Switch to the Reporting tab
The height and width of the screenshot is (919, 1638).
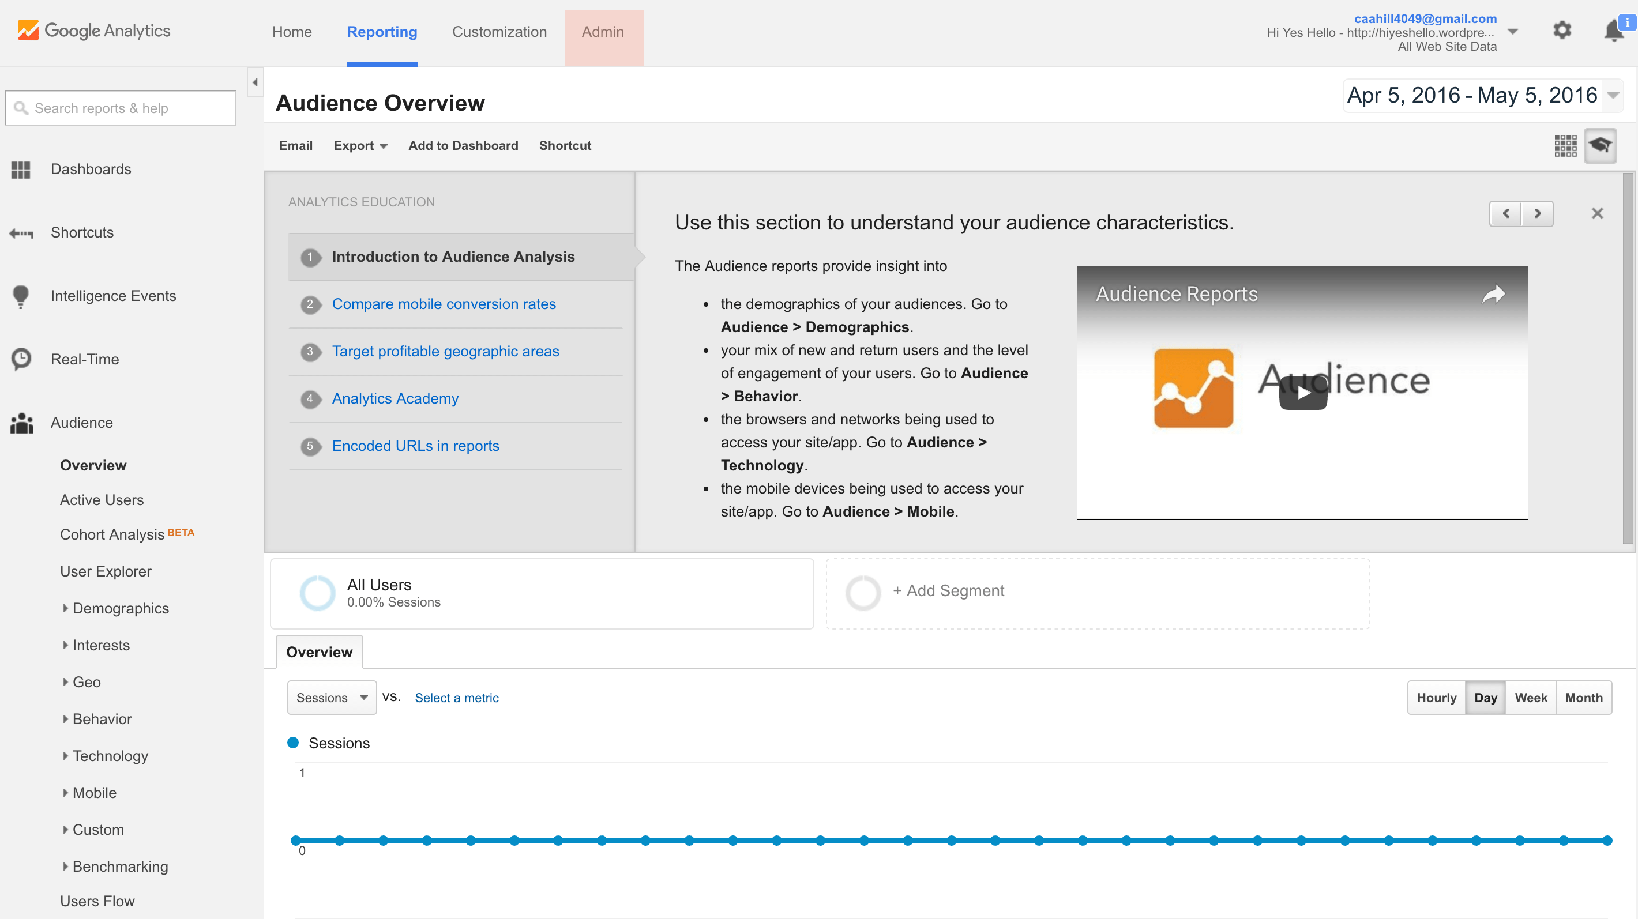point(382,32)
